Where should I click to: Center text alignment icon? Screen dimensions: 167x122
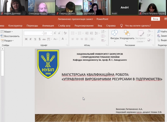(77, 39)
